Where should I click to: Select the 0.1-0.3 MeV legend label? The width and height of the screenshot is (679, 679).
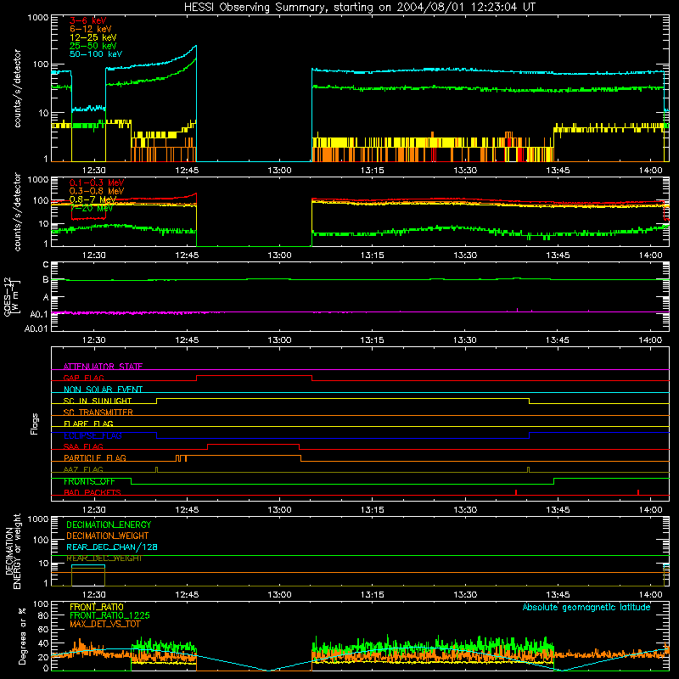tap(97, 182)
